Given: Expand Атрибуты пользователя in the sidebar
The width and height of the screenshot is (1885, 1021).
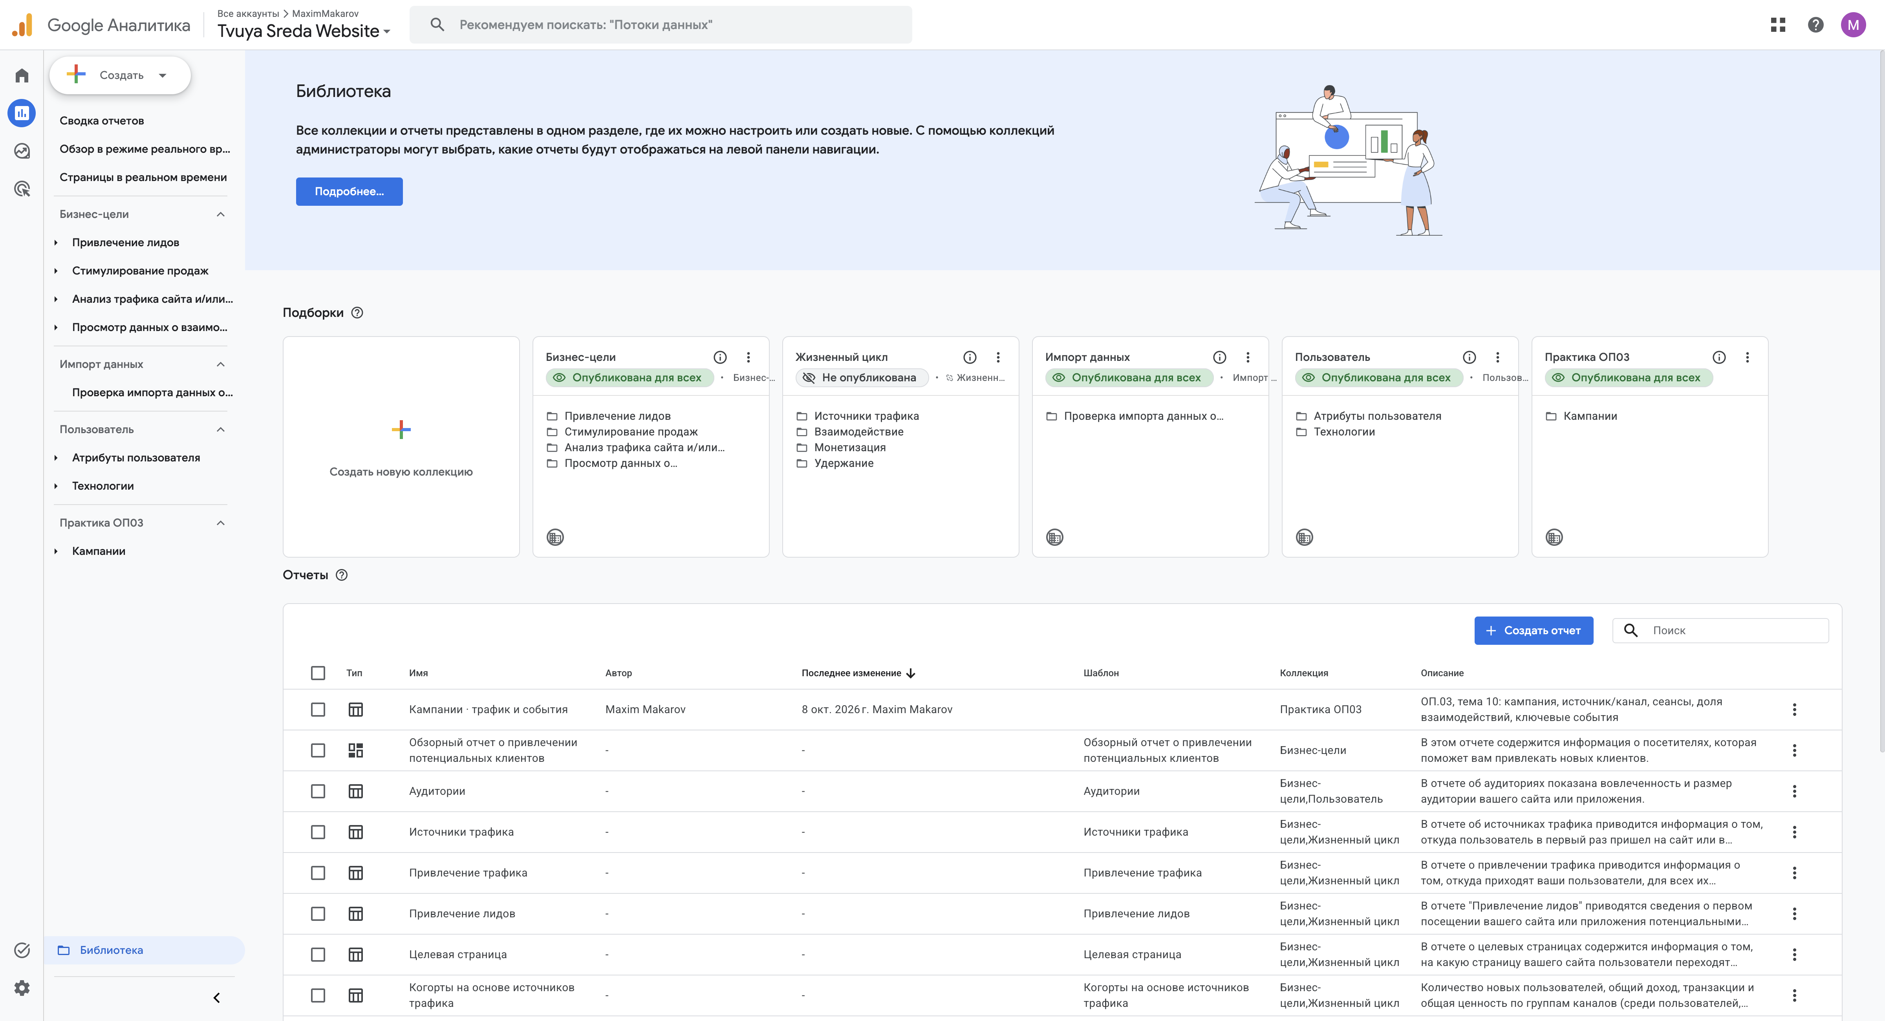Looking at the screenshot, I should tap(56, 457).
